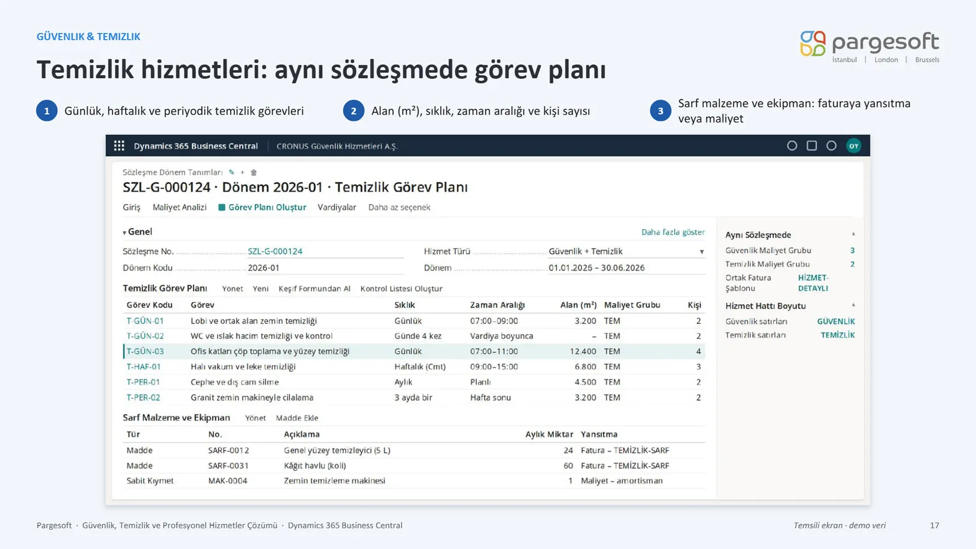This screenshot has height=549, width=976.
Task: Click the plus icon beside the breadcrumb
Action: (x=242, y=172)
